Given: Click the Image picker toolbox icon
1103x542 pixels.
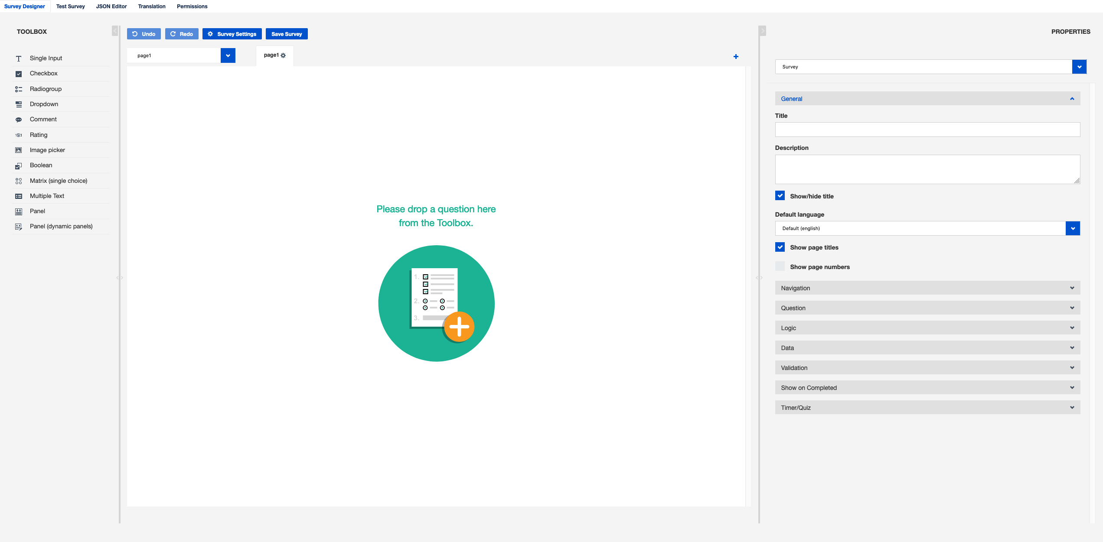Looking at the screenshot, I should (x=19, y=150).
